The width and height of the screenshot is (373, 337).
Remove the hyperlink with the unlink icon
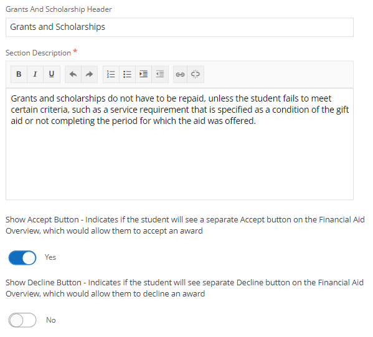[196, 74]
